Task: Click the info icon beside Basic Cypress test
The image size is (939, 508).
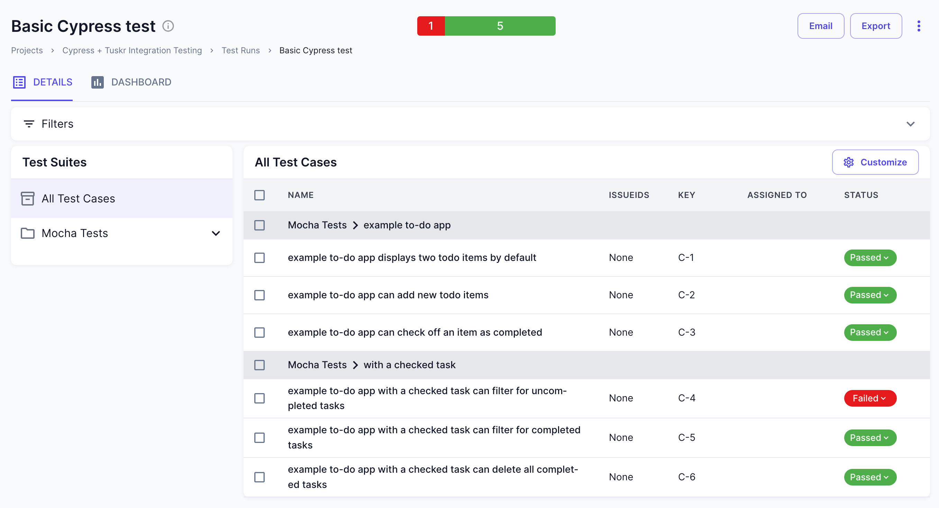Action: point(168,26)
